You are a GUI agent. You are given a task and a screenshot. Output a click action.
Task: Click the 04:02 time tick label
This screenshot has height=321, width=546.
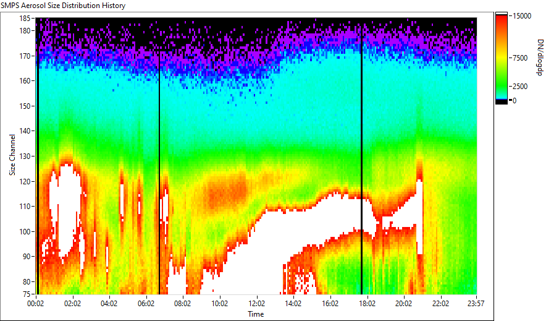click(x=109, y=304)
